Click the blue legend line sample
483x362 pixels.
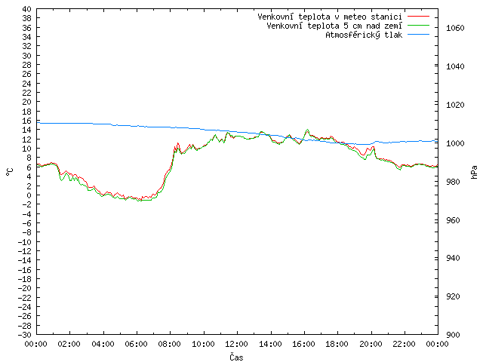[418, 35]
